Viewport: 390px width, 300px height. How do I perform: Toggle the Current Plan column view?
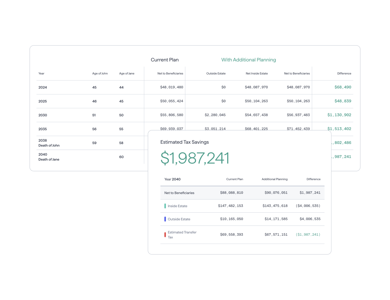(164, 60)
